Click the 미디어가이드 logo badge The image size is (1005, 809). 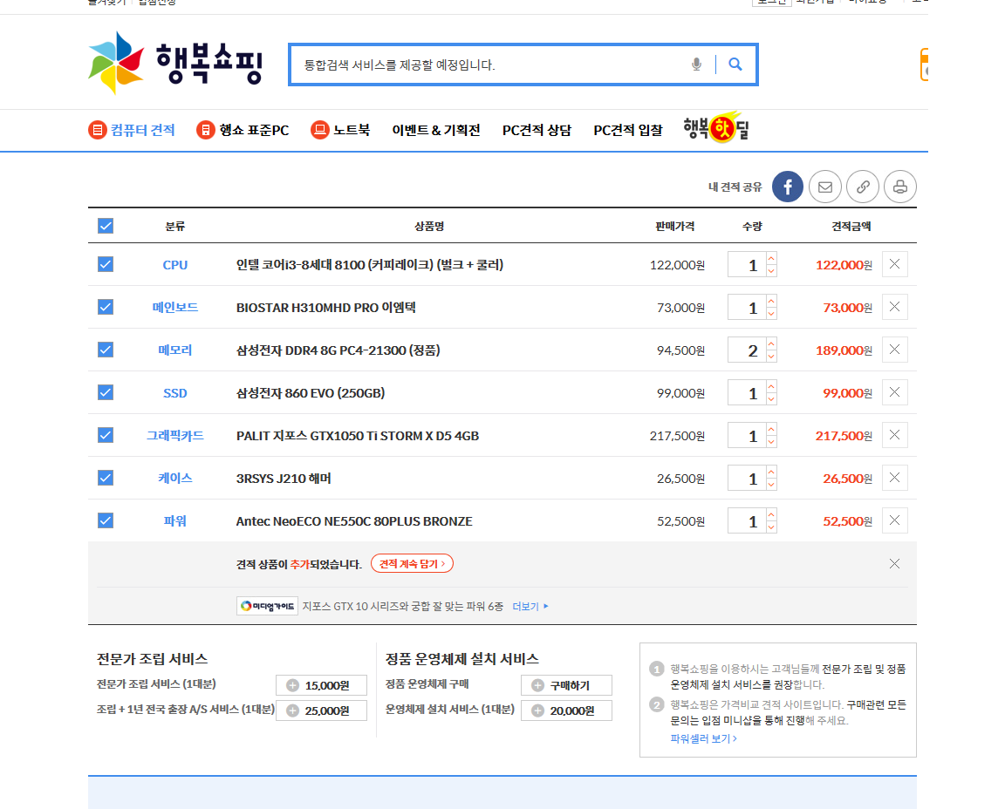pyautogui.click(x=267, y=606)
